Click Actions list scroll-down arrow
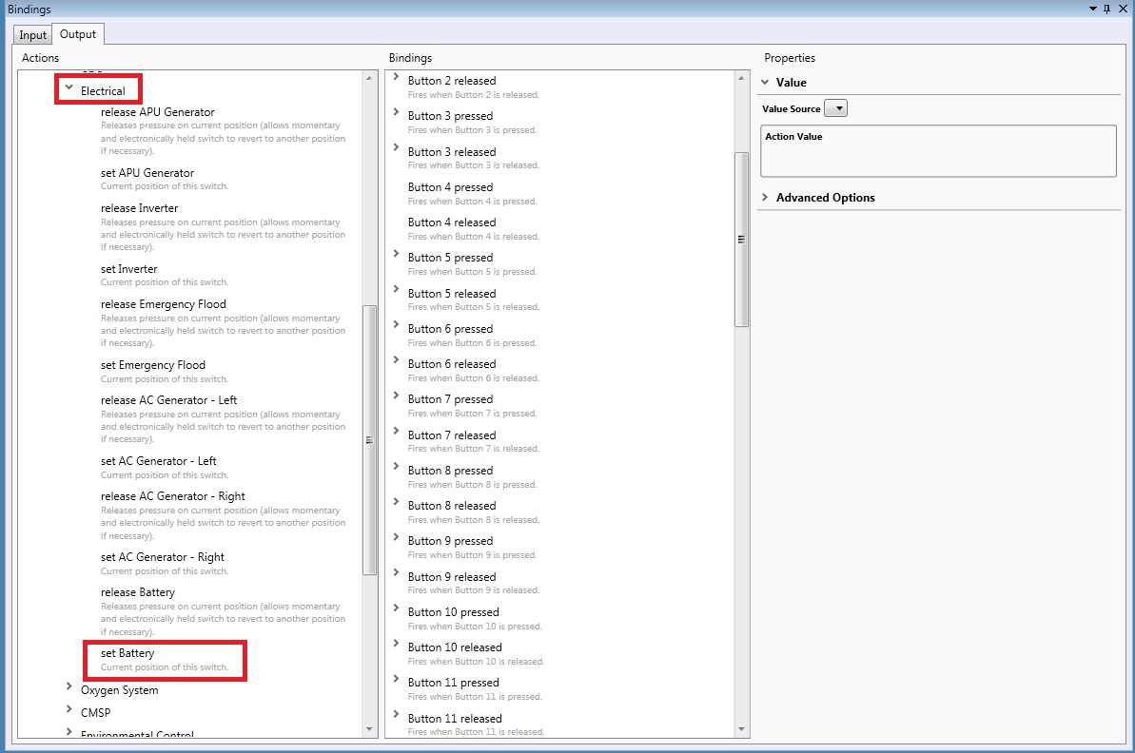Screen dimensions: 1135x753 pyautogui.click(x=369, y=729)
